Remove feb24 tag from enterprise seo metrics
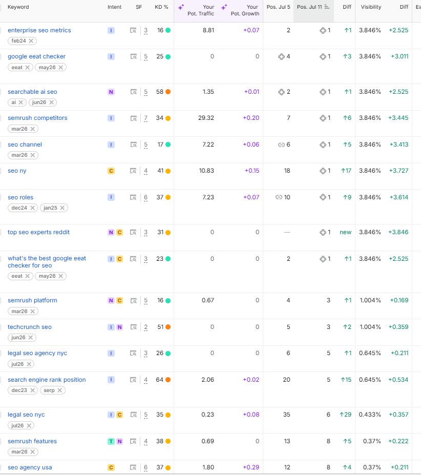This screenshot has width=421, height=475. tap(31, 40)
